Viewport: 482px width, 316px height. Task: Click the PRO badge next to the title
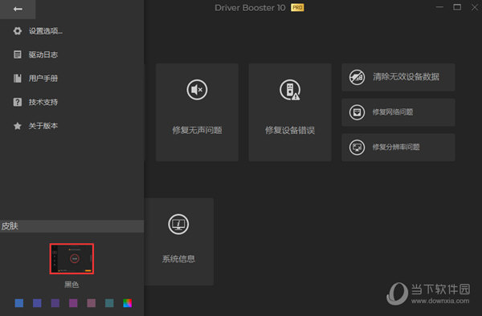297,8
